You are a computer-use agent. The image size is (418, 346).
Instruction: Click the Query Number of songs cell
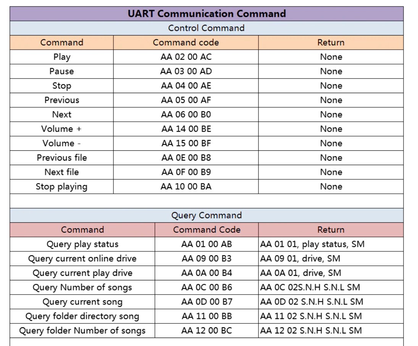point(82,288)
